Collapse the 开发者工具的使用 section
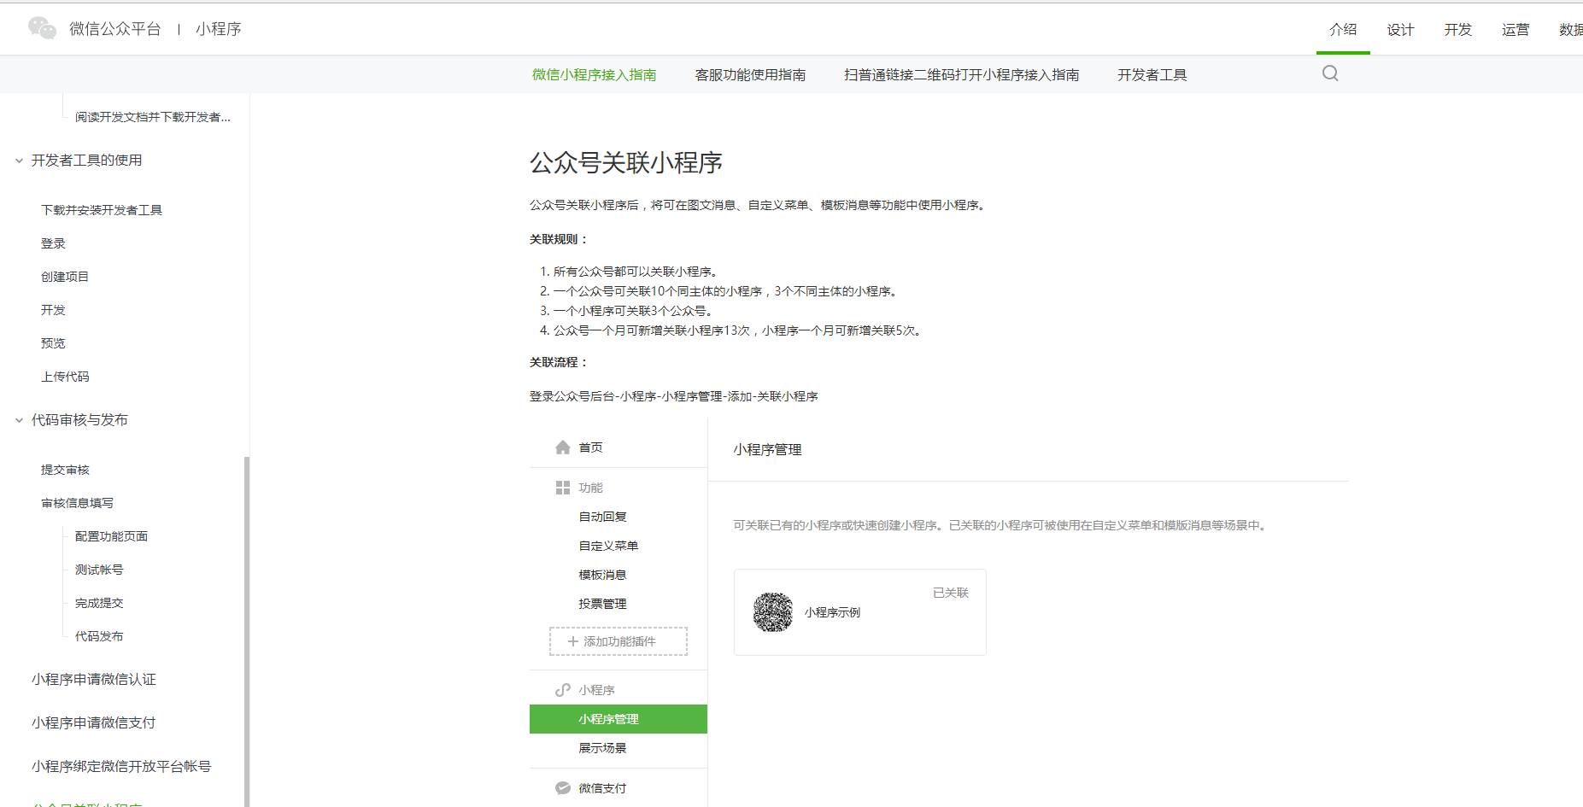This screenshot has width=1583, height=807. click(x=19, y=161)
